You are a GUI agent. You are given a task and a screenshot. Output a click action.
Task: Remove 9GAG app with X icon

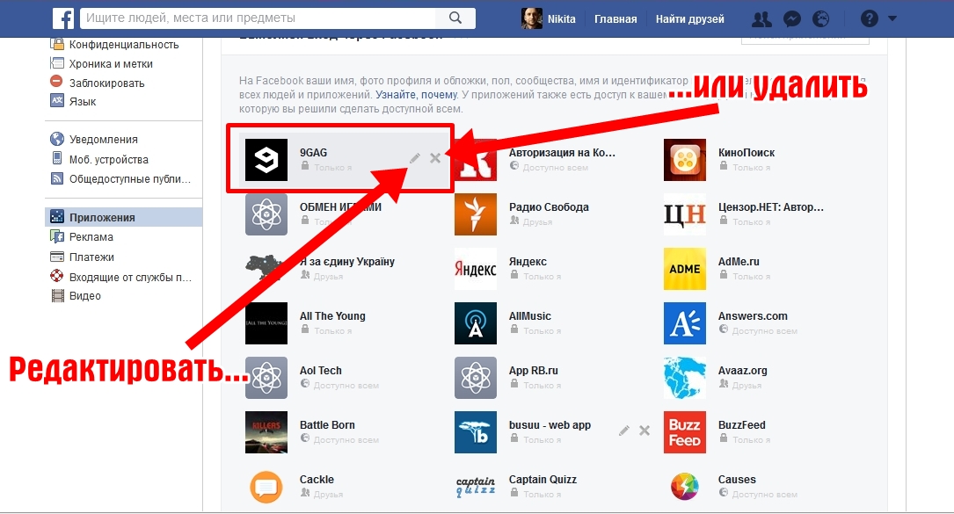(x=435, y=158)
